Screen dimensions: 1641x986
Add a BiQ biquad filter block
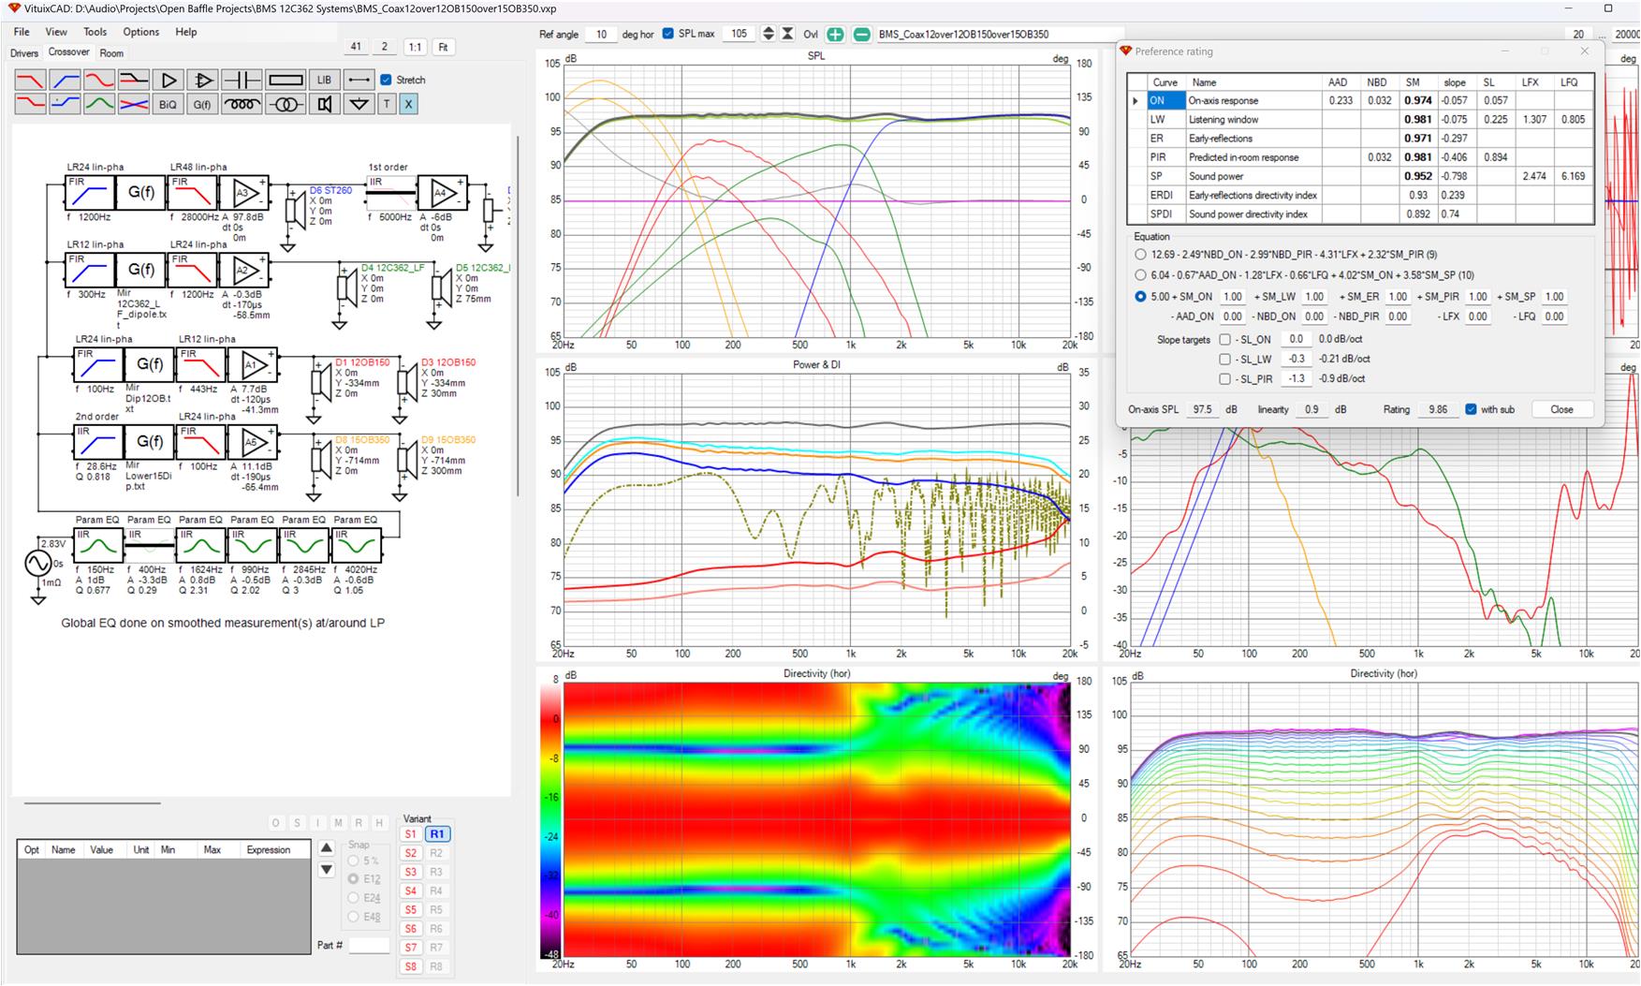pyautogui.click(x=168, y=104)
